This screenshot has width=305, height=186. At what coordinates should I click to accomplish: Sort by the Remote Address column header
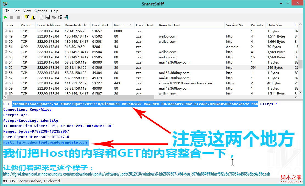pos(77,25)
